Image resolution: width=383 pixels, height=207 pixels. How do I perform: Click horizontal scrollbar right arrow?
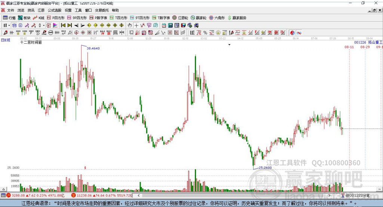tap(329, 195)
